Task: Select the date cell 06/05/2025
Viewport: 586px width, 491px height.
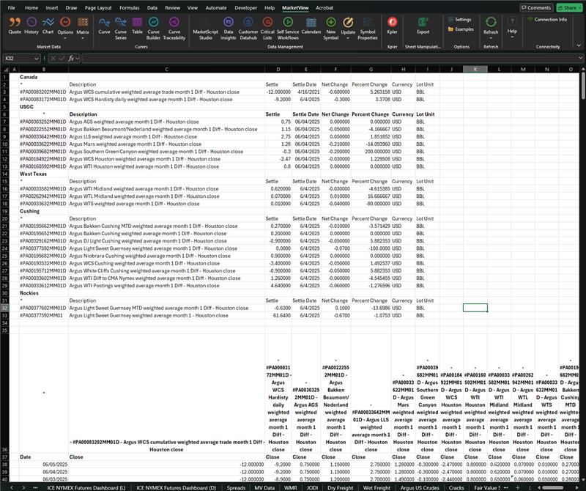Action: tap(43, 465)
